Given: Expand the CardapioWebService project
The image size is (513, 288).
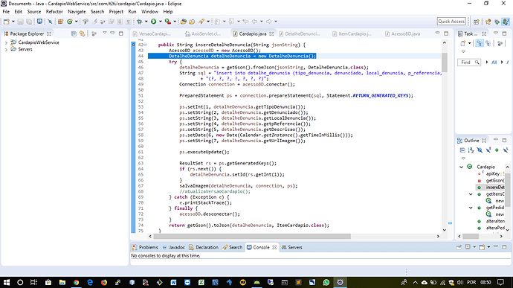Looking at the screenshot, I should (x=6, y=43).
